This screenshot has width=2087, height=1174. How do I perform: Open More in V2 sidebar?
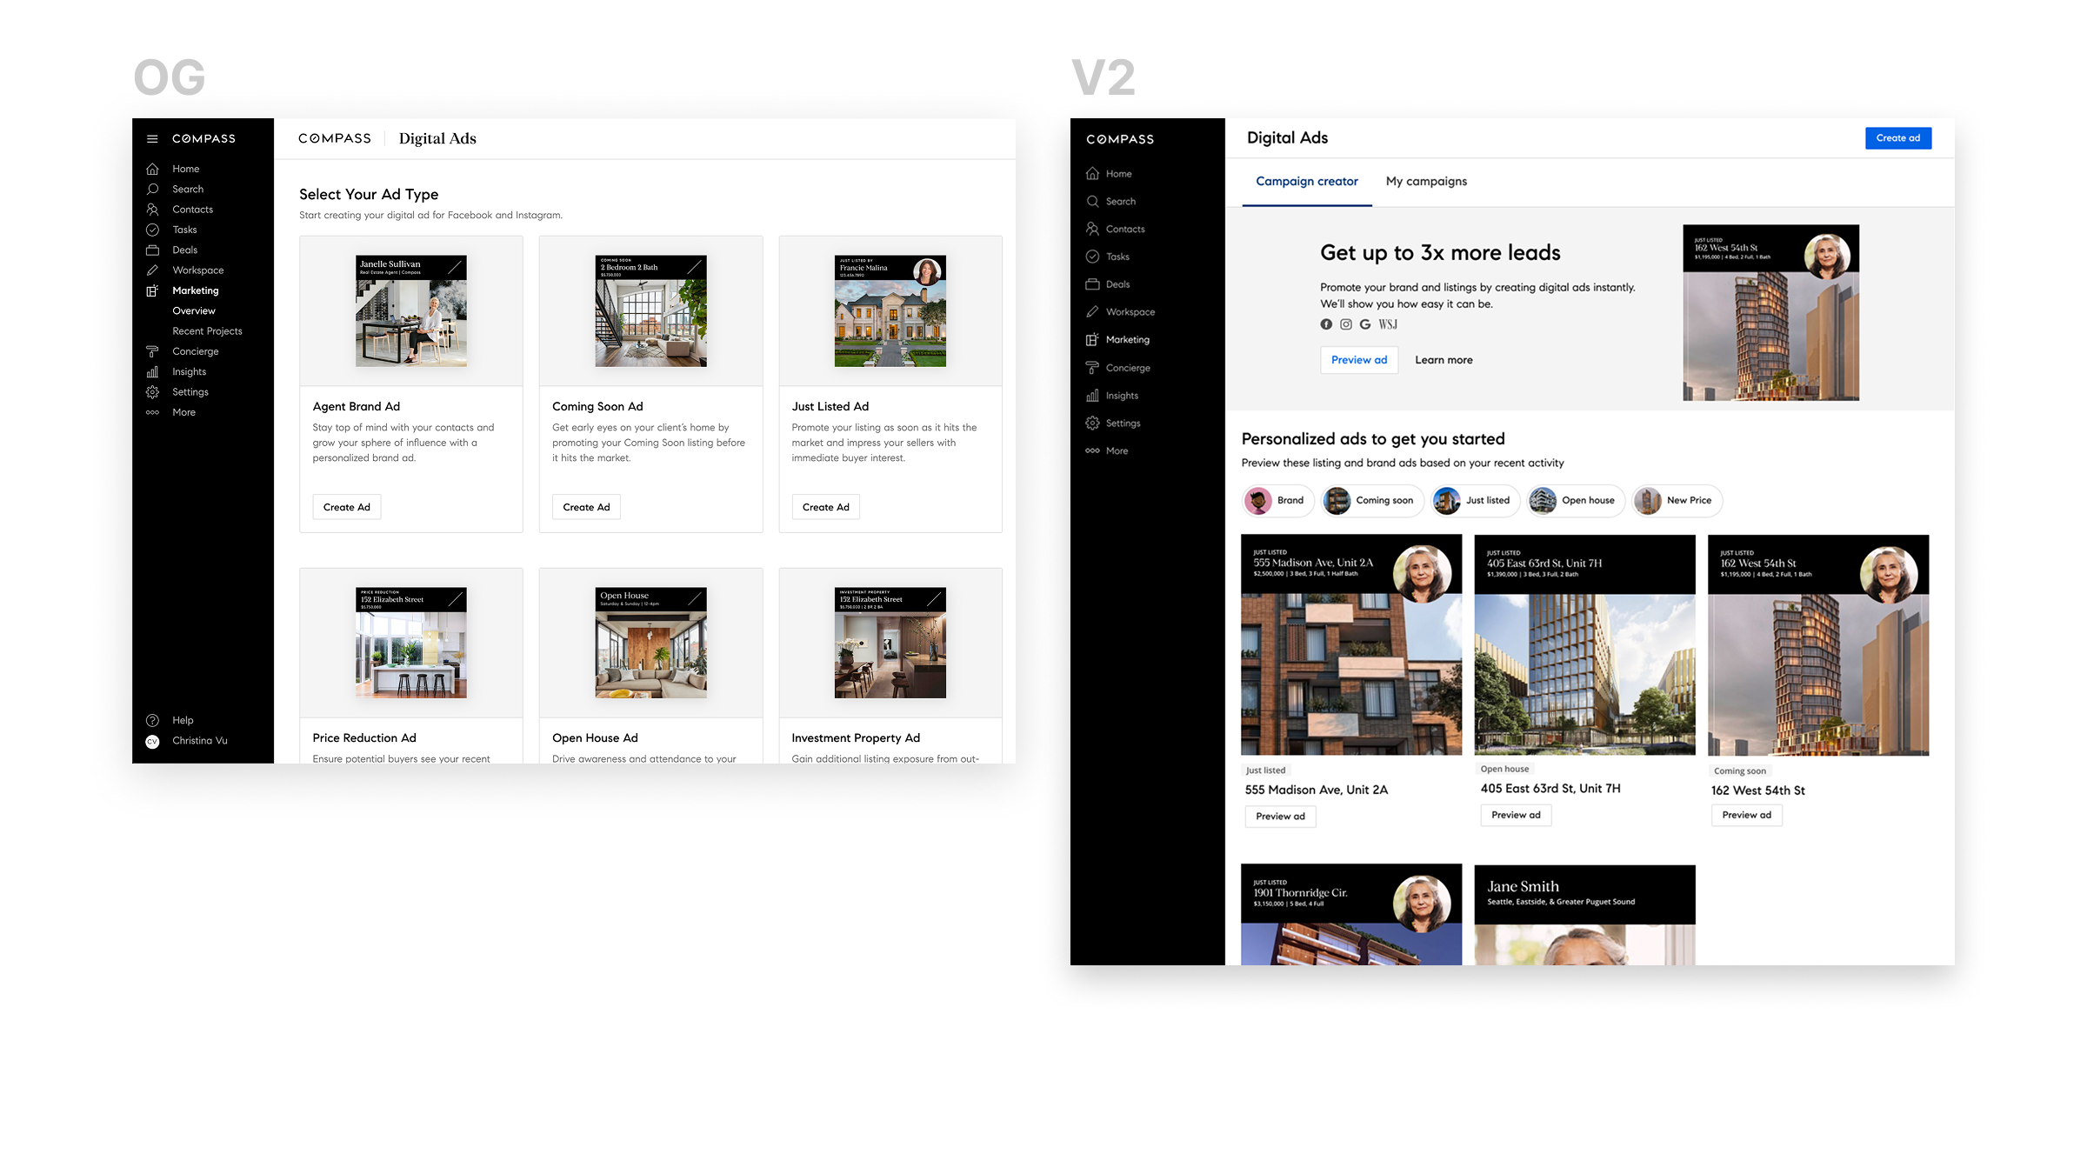1117,451
